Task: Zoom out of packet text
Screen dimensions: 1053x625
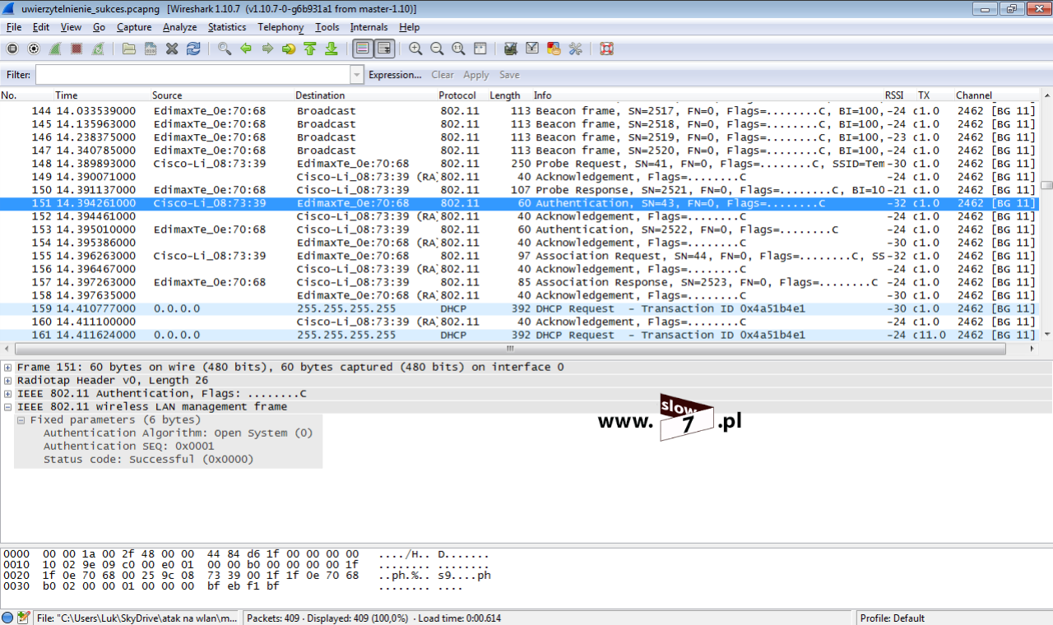Action: [x=437, y=49]
